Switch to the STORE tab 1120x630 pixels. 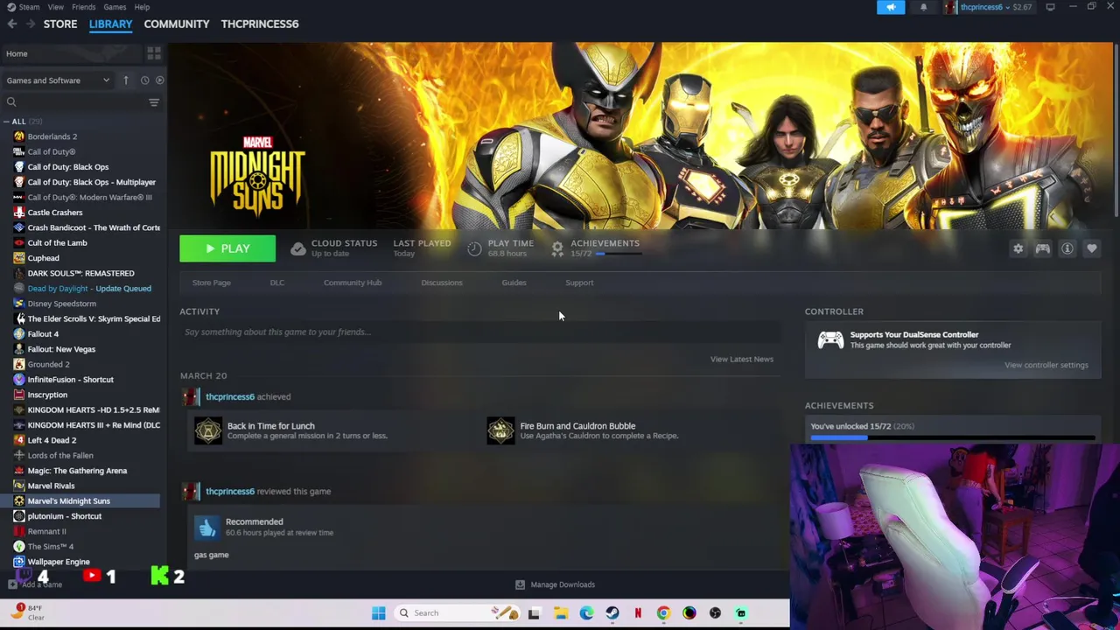click(x=60, y=24)
